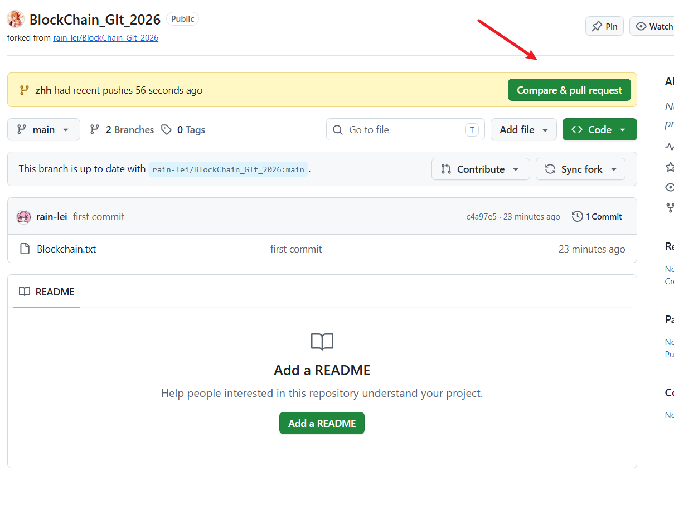Select the README tab
This screenshot has height=505, width=674.
47,292
